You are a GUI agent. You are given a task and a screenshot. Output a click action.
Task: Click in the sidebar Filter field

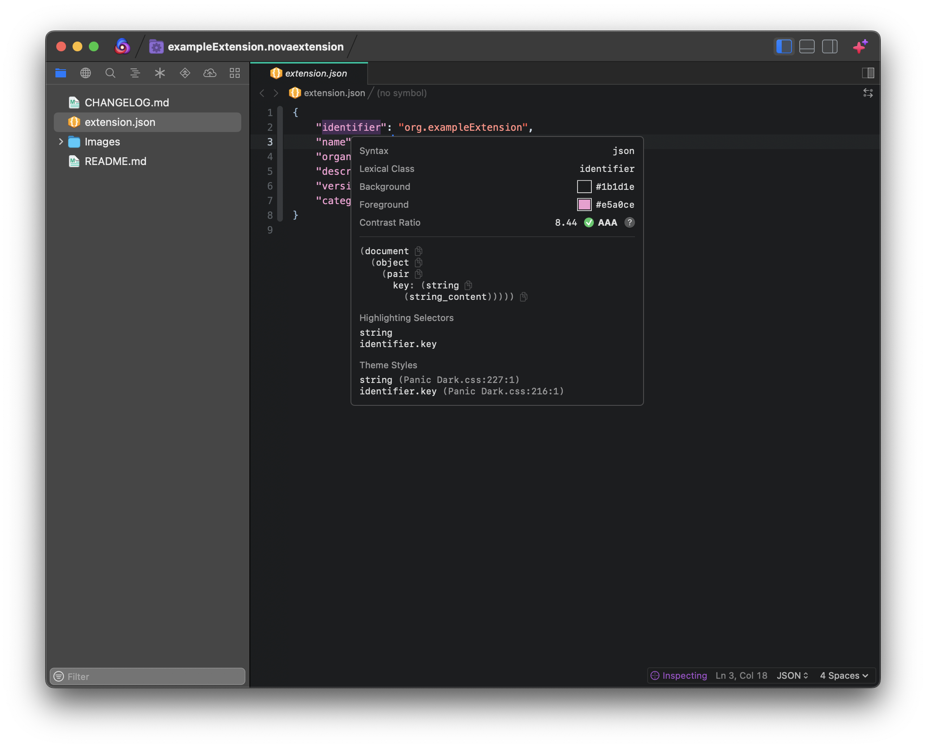(x=148, y=676)
